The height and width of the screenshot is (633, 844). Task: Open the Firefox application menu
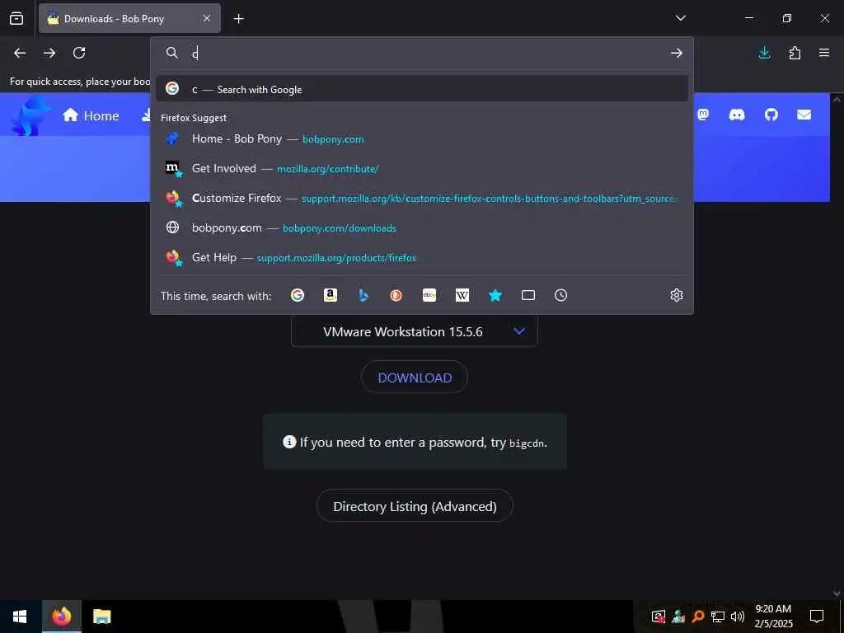[824, 53]
